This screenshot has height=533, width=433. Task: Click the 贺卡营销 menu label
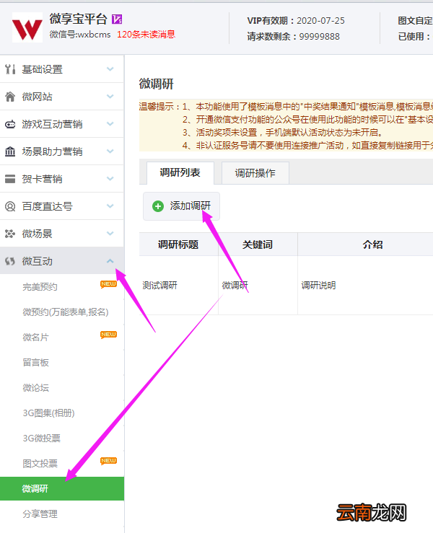[42, 179]
